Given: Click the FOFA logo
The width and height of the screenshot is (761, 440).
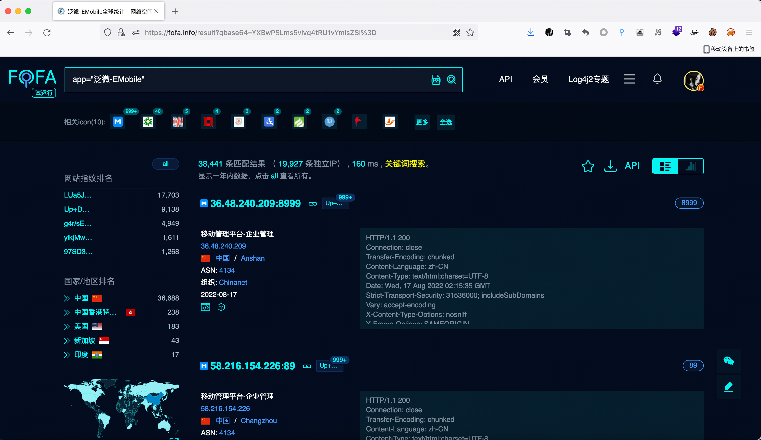Looking at the screenshot, I should click(x=32, y=78).
